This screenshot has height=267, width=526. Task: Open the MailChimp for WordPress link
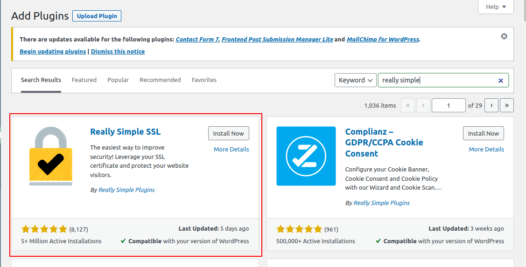point(383,40)
